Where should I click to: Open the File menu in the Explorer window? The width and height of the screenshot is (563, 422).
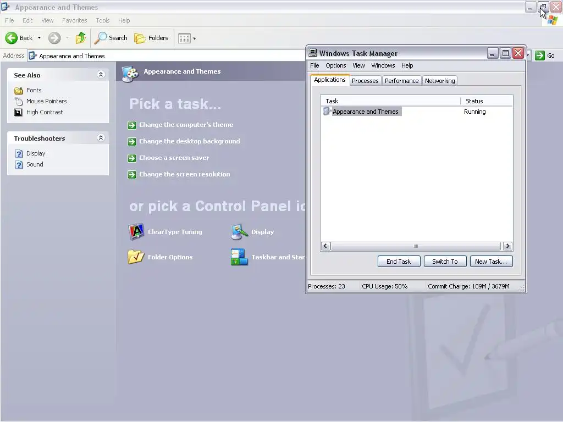pos(9,20)
